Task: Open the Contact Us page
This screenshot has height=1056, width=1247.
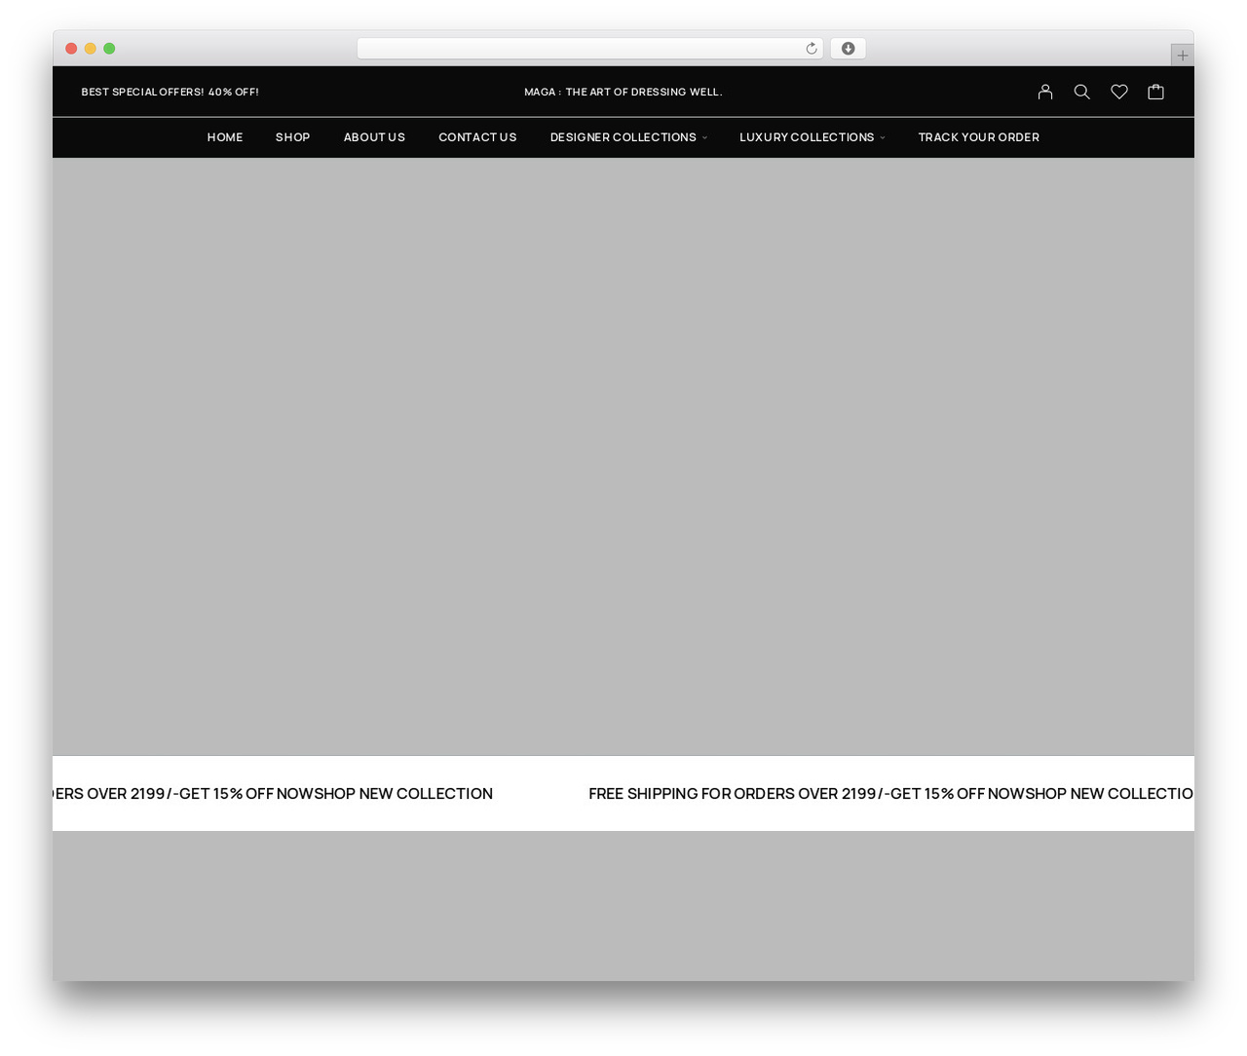Action: (477, 137)
